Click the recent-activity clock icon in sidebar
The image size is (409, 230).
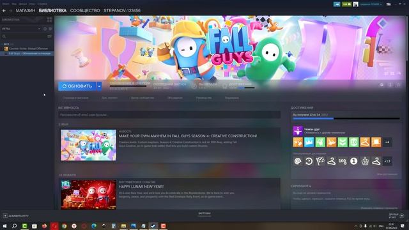[45, 29]
